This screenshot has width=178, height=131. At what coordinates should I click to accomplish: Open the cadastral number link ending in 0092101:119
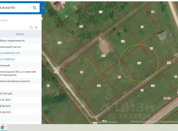[x=10, y=53]
